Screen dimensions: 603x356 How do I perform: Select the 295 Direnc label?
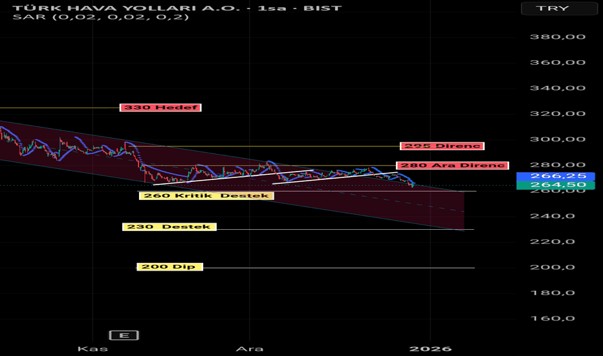(442, 146)
